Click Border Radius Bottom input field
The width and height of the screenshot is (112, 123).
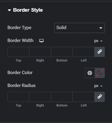click(x=62, y=97)
